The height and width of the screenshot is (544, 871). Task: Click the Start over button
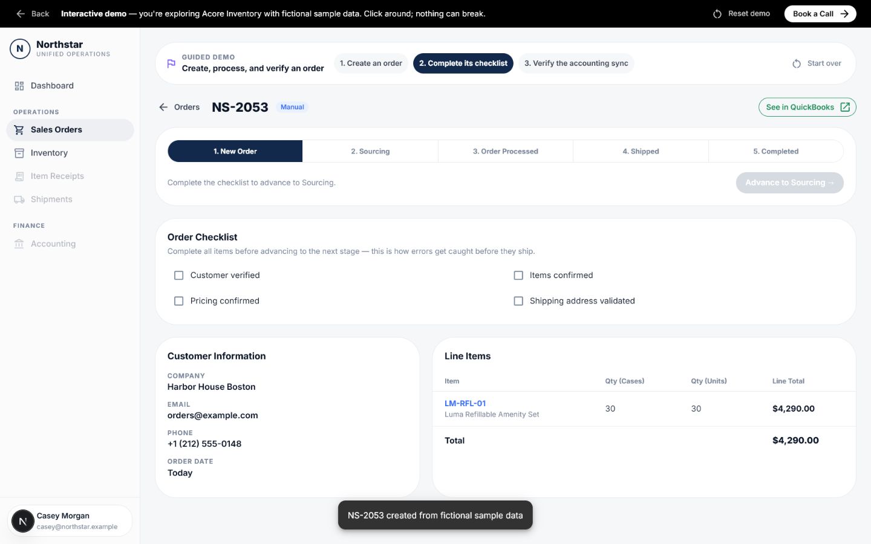point(817,63)
